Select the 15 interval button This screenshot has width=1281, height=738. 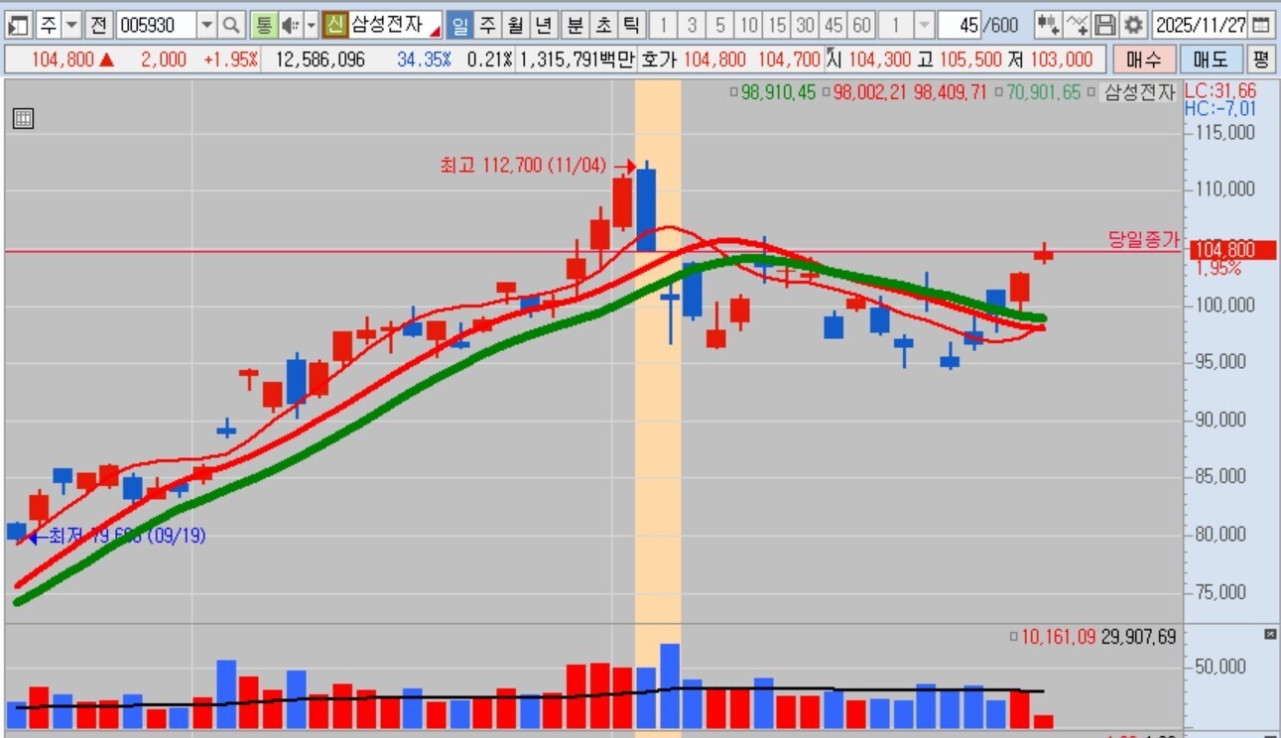[x=777, y=25]
